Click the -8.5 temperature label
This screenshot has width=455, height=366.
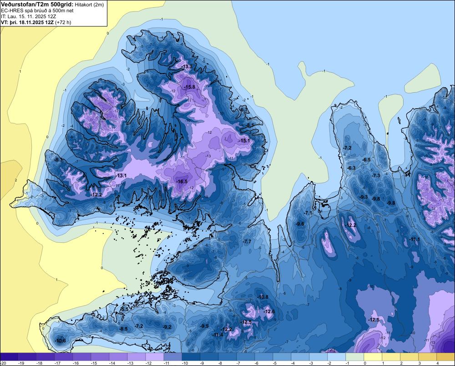123,329
